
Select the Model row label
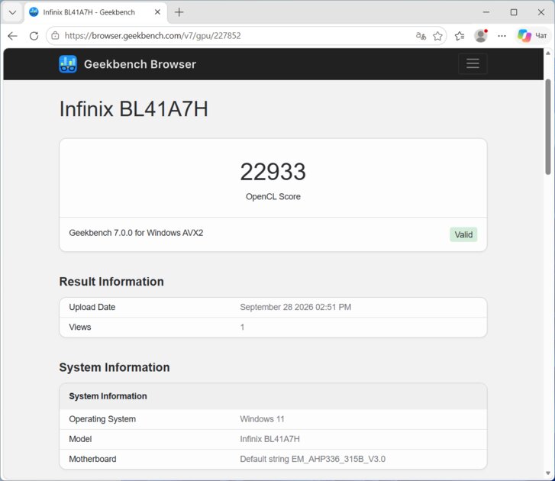point(80,439)
